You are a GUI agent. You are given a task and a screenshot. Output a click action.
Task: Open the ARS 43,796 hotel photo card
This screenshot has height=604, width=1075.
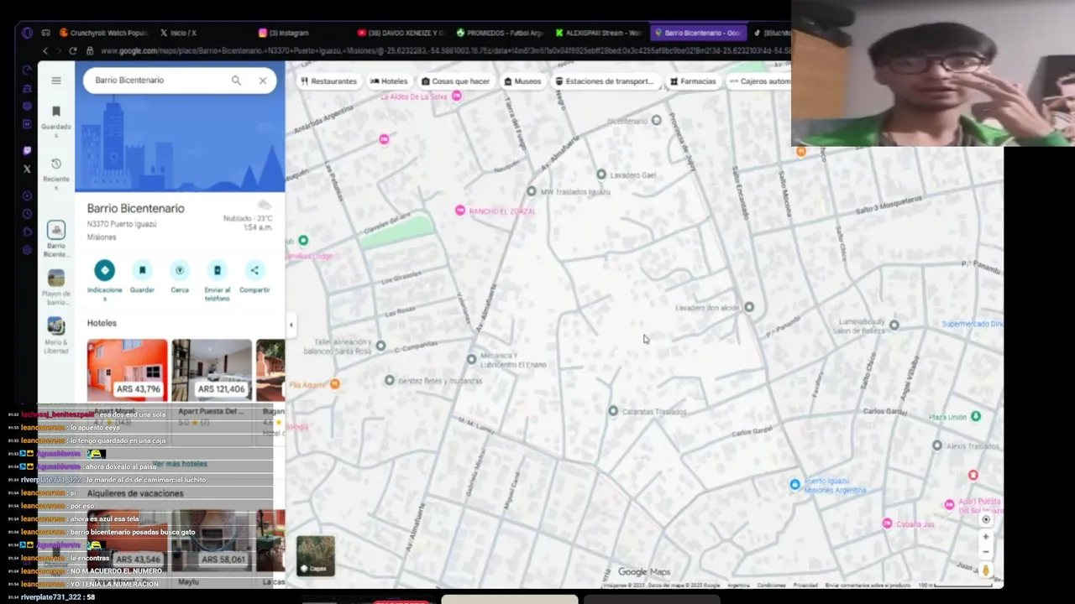tap(127, 370)
